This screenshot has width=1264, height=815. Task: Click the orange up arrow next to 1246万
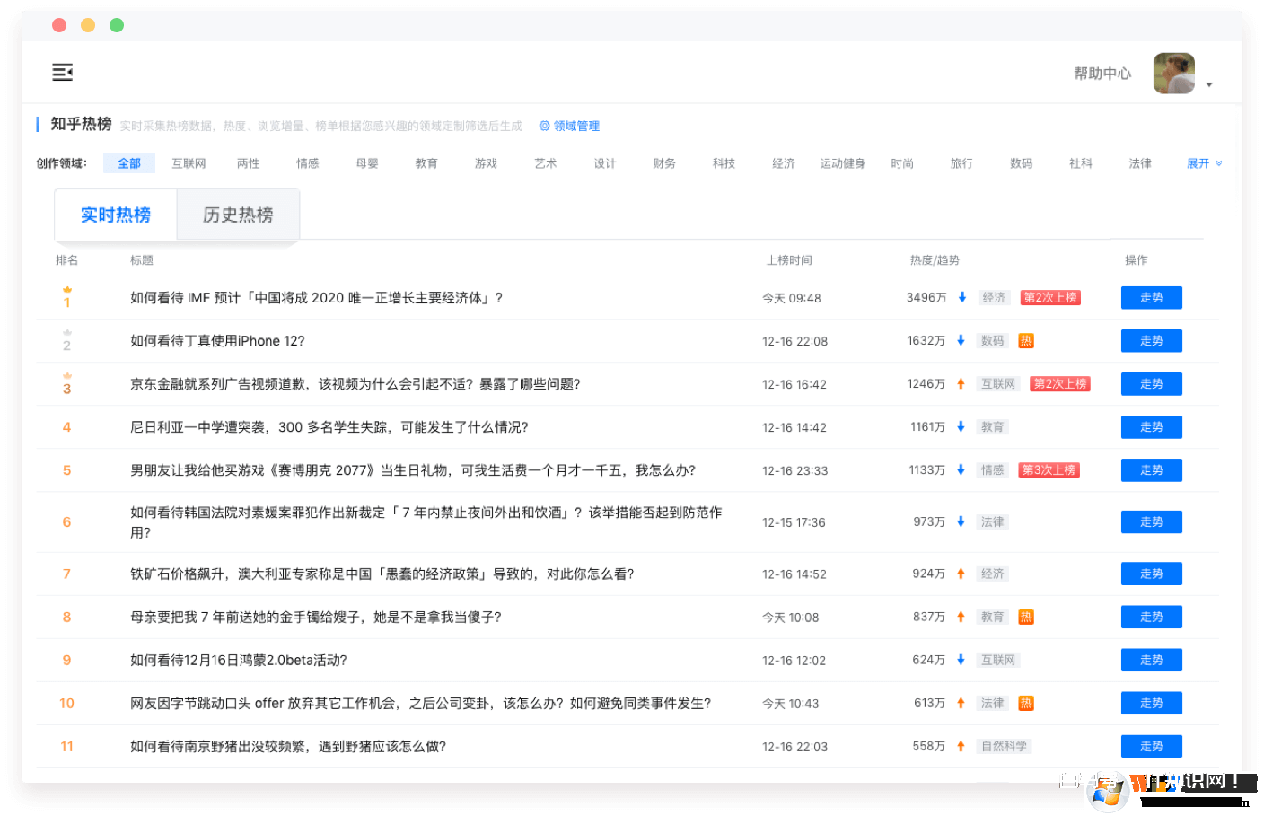[961, 384]
